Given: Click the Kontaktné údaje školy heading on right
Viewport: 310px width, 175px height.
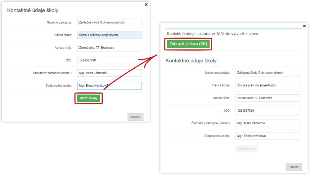Looking at the screenshot, I should tap(191, 61).
